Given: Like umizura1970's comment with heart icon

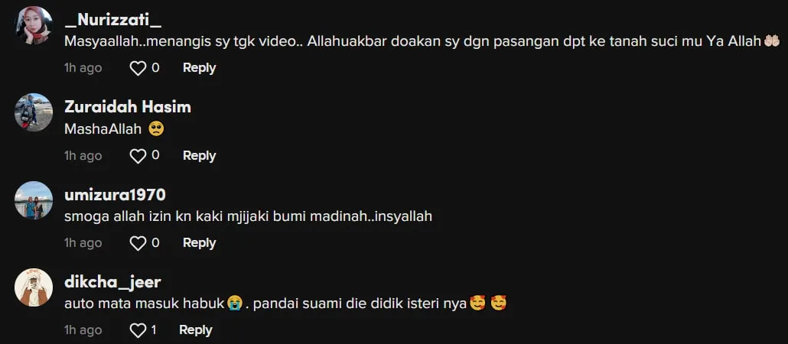Looking at the screenshot, I should 138,243.
